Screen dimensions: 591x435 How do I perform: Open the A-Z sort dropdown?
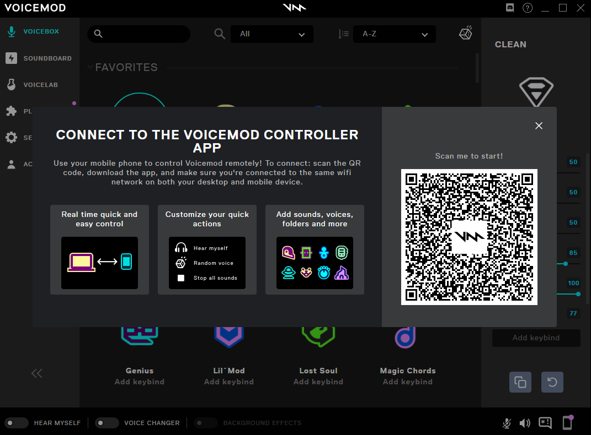394,34
